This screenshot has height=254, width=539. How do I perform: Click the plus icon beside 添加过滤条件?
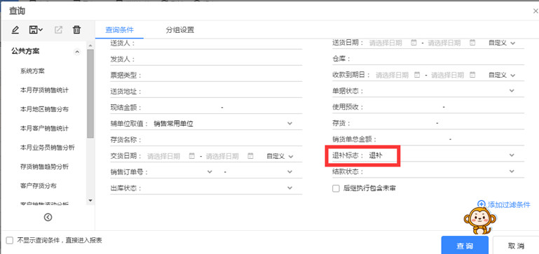click(x=482, y=204)
